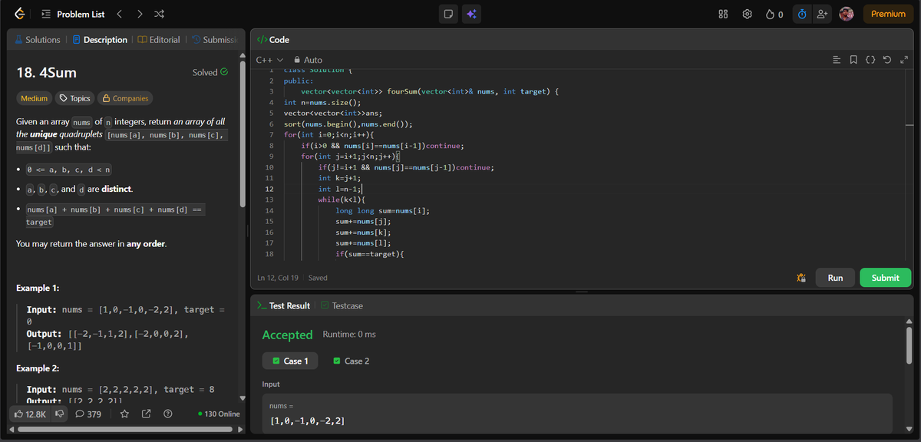Switch to Description tab

[x=100, y=40]
